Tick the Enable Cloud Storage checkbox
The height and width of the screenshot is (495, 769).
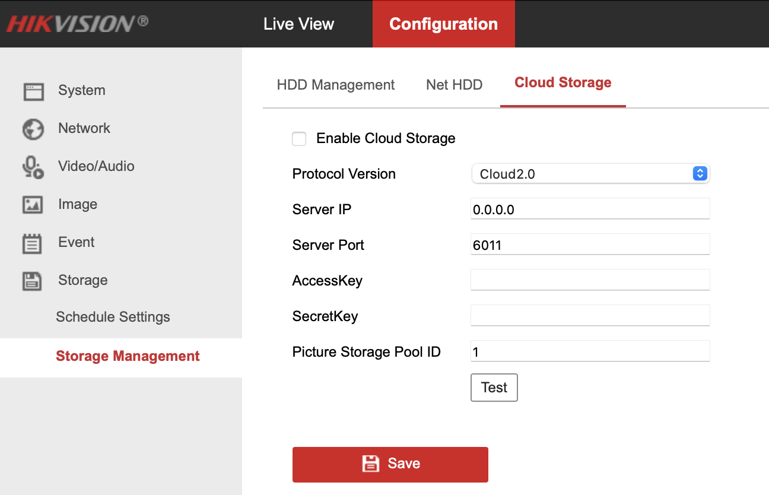pos(299,139)
